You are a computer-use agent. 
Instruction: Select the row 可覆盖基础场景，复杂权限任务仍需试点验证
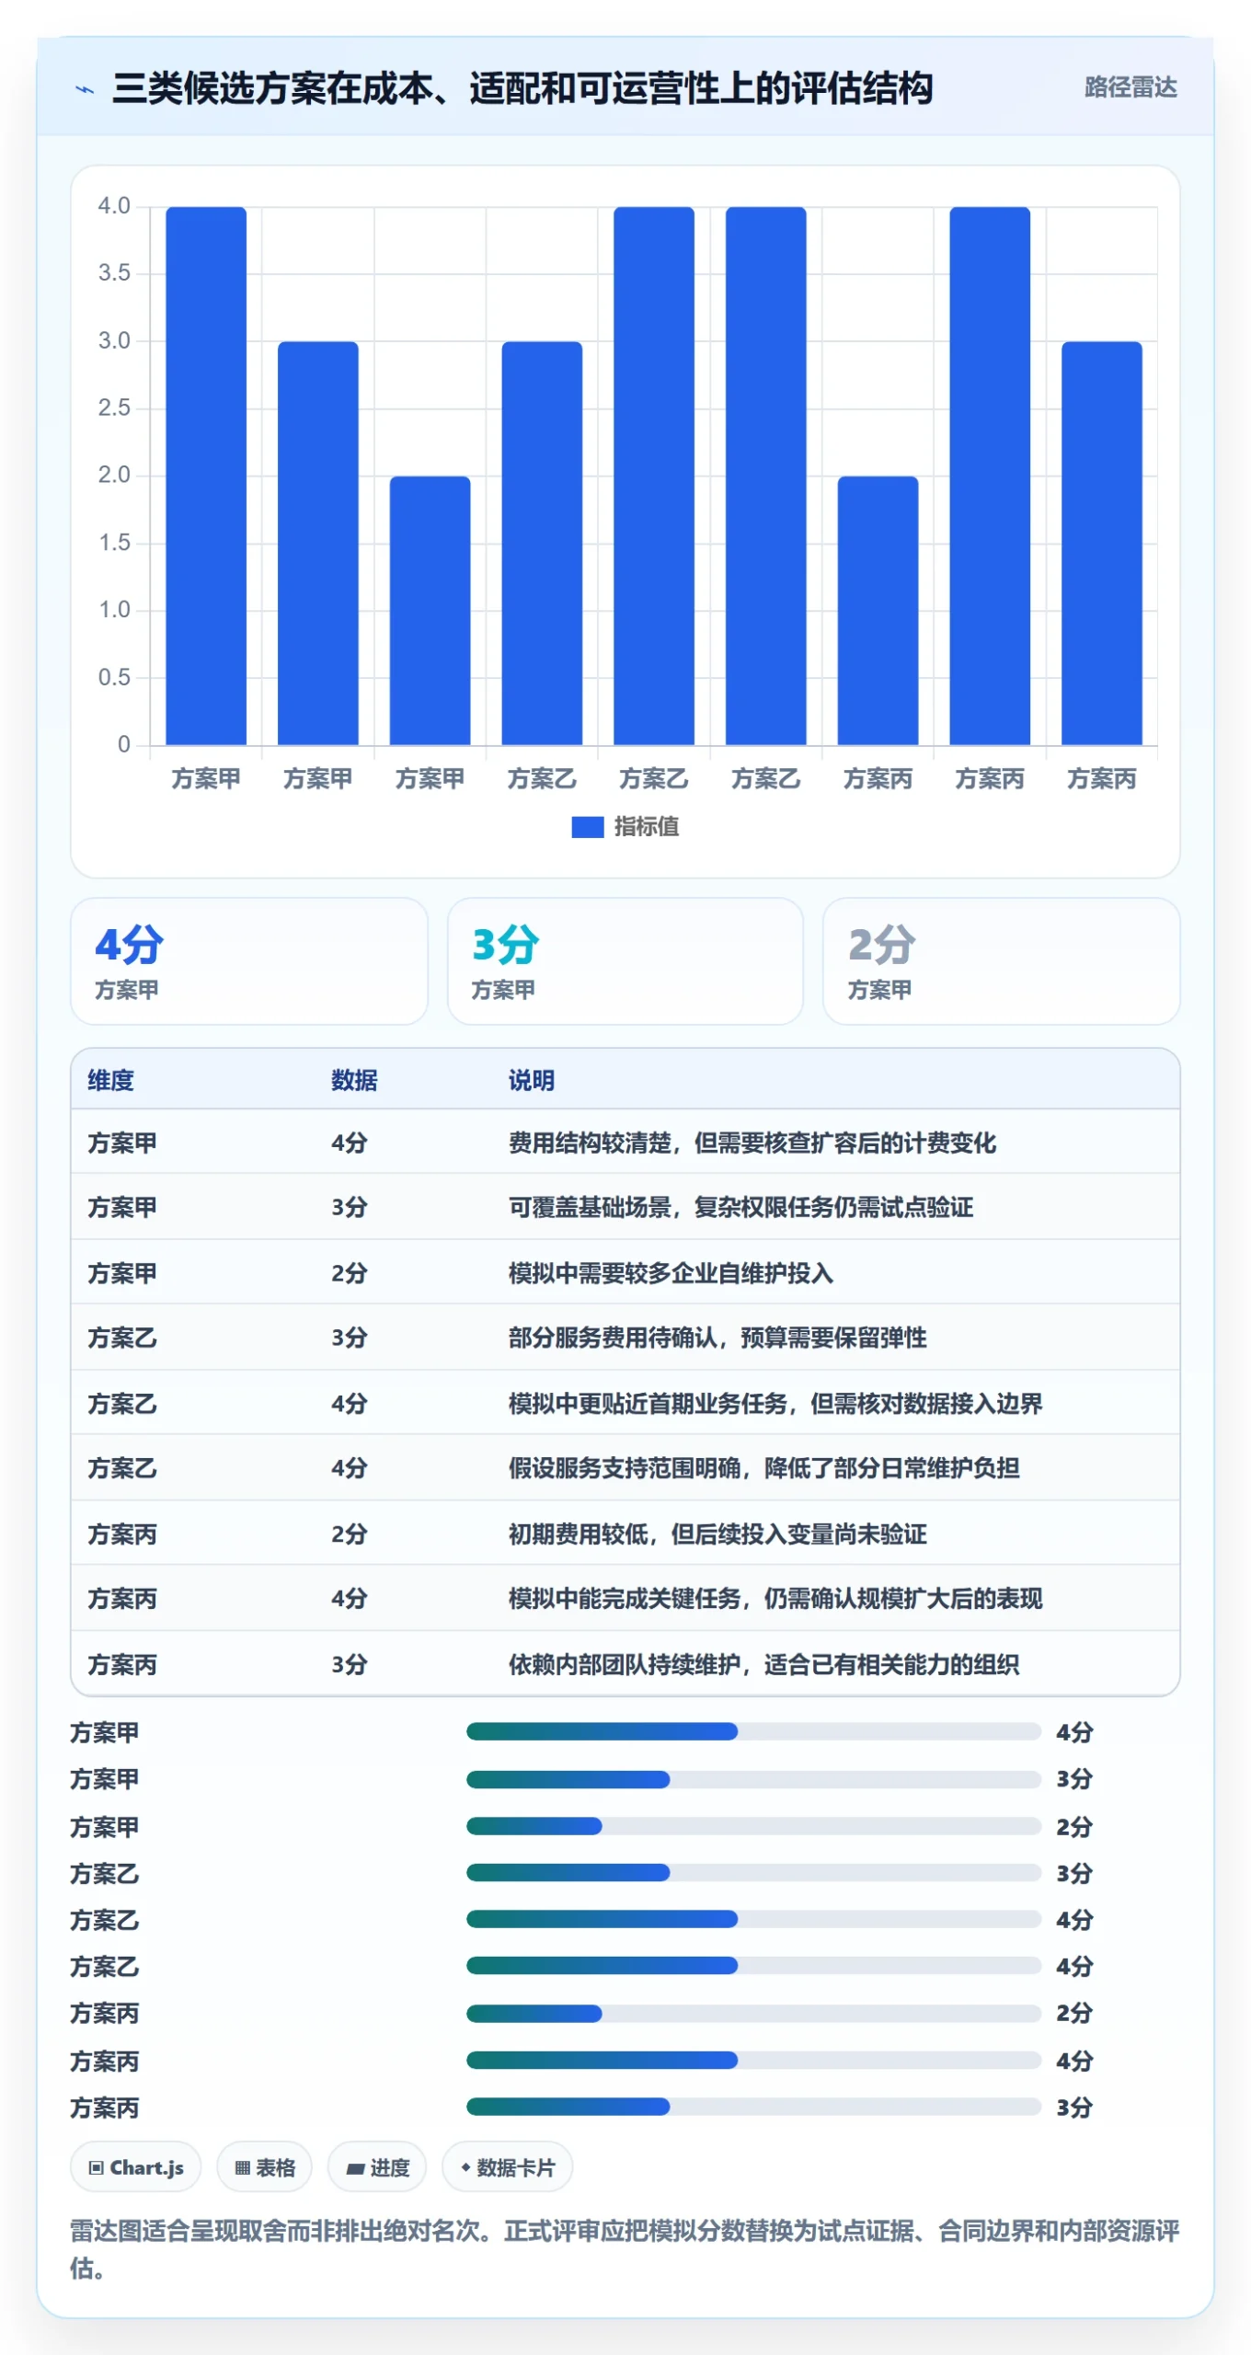(x=625, y=1207)
